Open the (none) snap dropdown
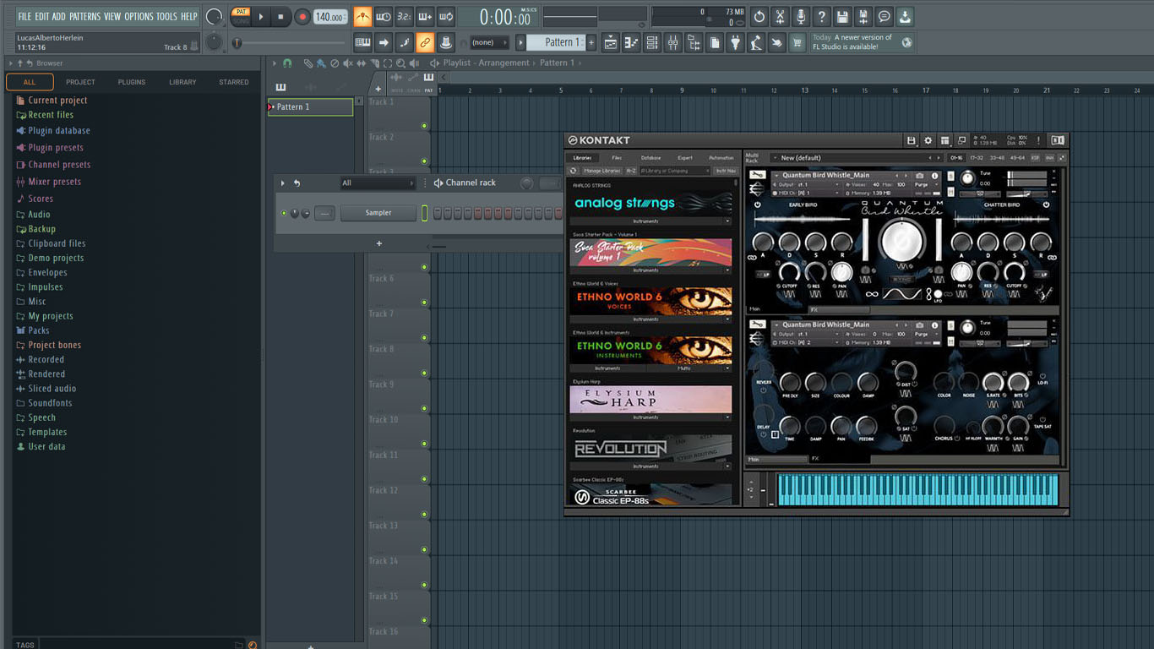The height and width of the screenshot is (649, 1154). tap(489, 42)
